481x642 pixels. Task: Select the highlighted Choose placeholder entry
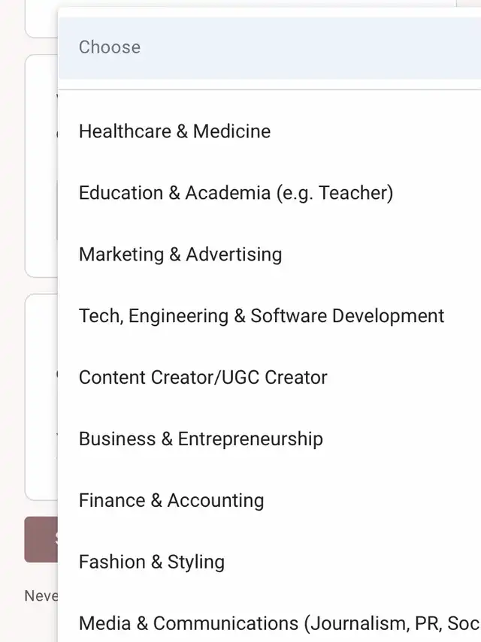click(x=270, y=47)
